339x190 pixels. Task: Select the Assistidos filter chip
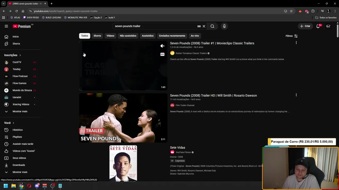point(148,36)
